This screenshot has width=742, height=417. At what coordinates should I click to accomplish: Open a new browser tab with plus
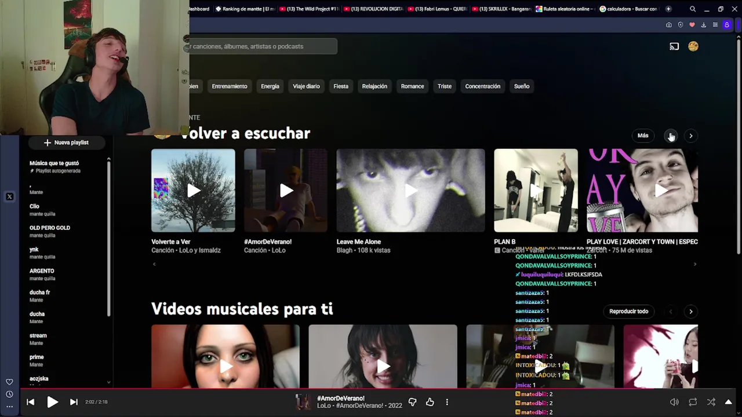coord(668,9)
